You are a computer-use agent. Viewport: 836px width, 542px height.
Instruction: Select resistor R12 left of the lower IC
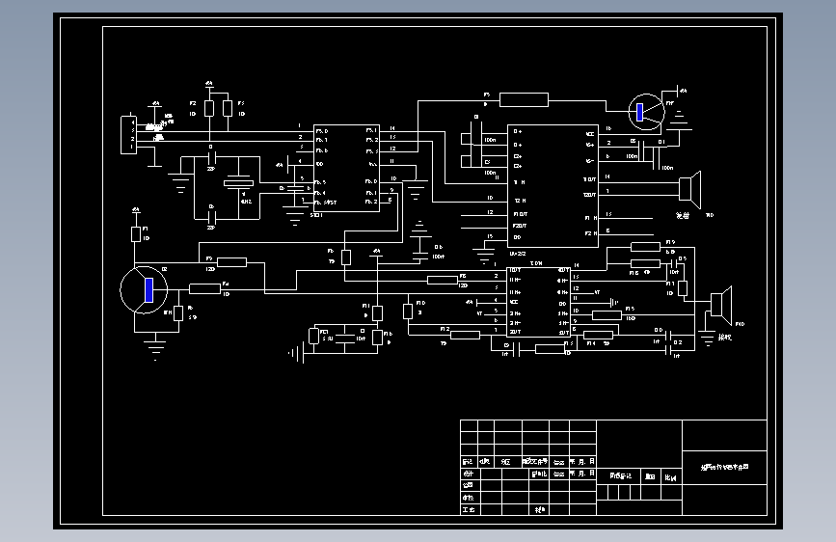pos(466,335)
